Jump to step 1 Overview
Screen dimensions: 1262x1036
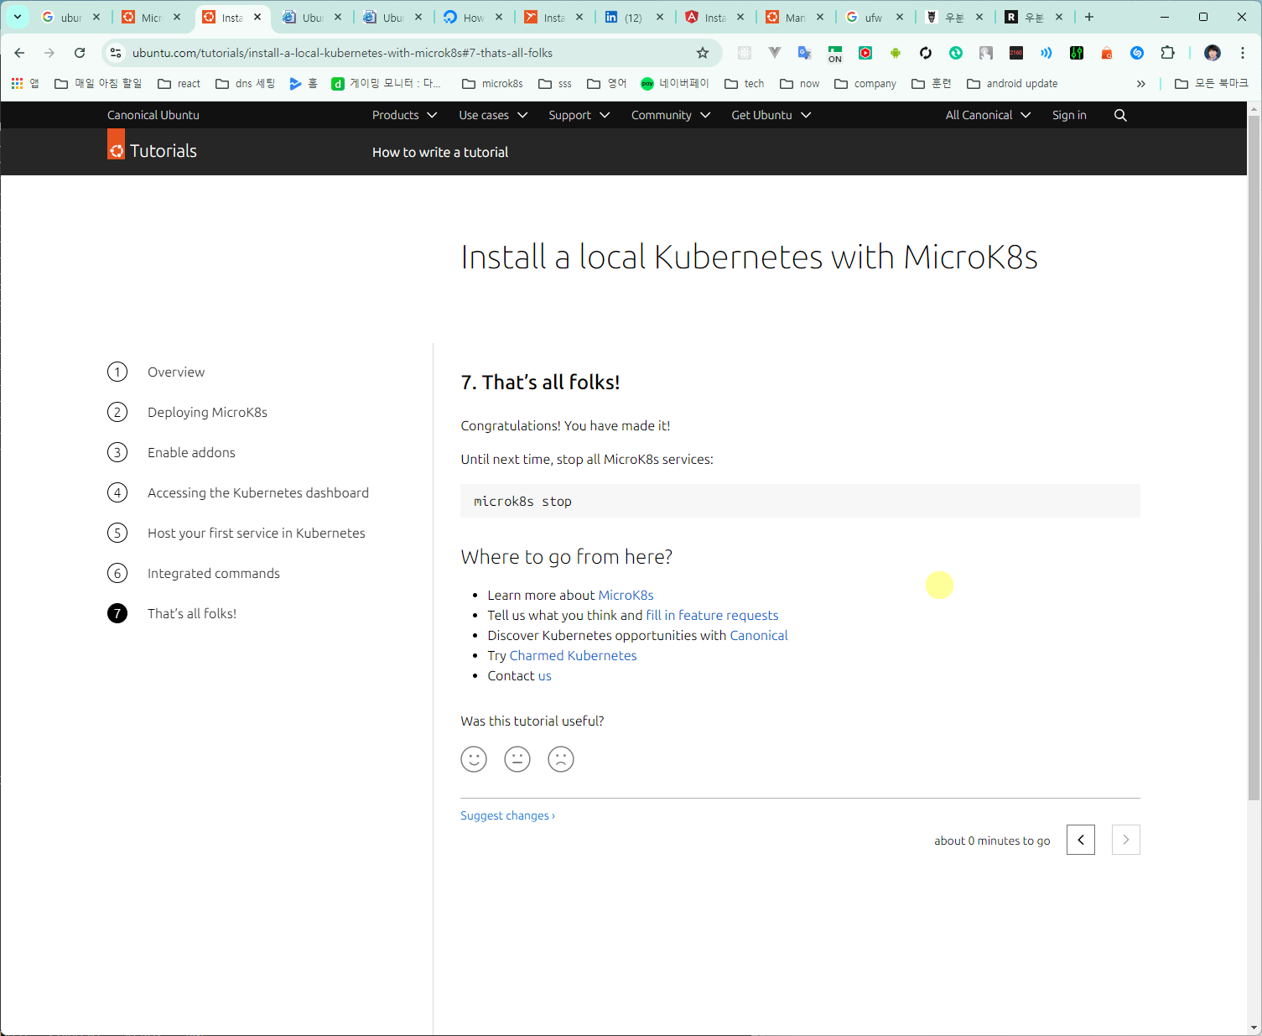pos(176,372)
